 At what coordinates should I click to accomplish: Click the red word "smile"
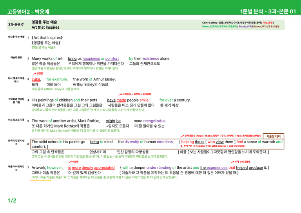pyautogui.click(x=144, y=100)
